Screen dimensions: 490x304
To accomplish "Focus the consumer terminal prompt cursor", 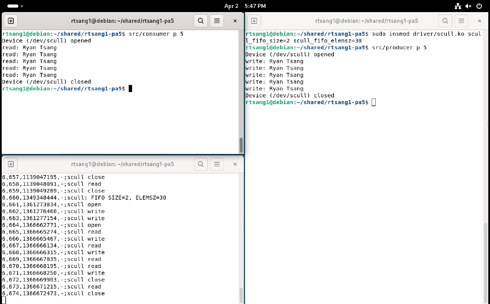I will click(x=130, y=89).
